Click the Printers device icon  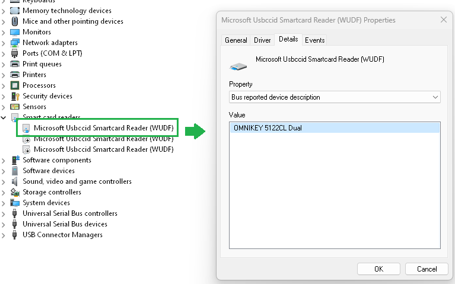15,75
